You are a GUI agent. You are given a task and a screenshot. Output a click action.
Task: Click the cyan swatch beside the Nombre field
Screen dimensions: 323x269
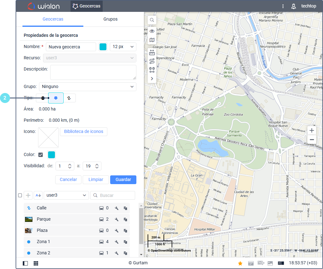tap(103, 47)
